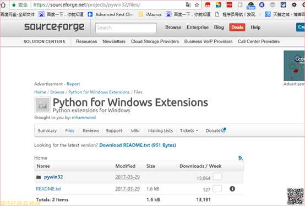The height and width of the screenshot is (206, 305).
Task: Sort by Downloads / Week column header
Action: [200, 166]
